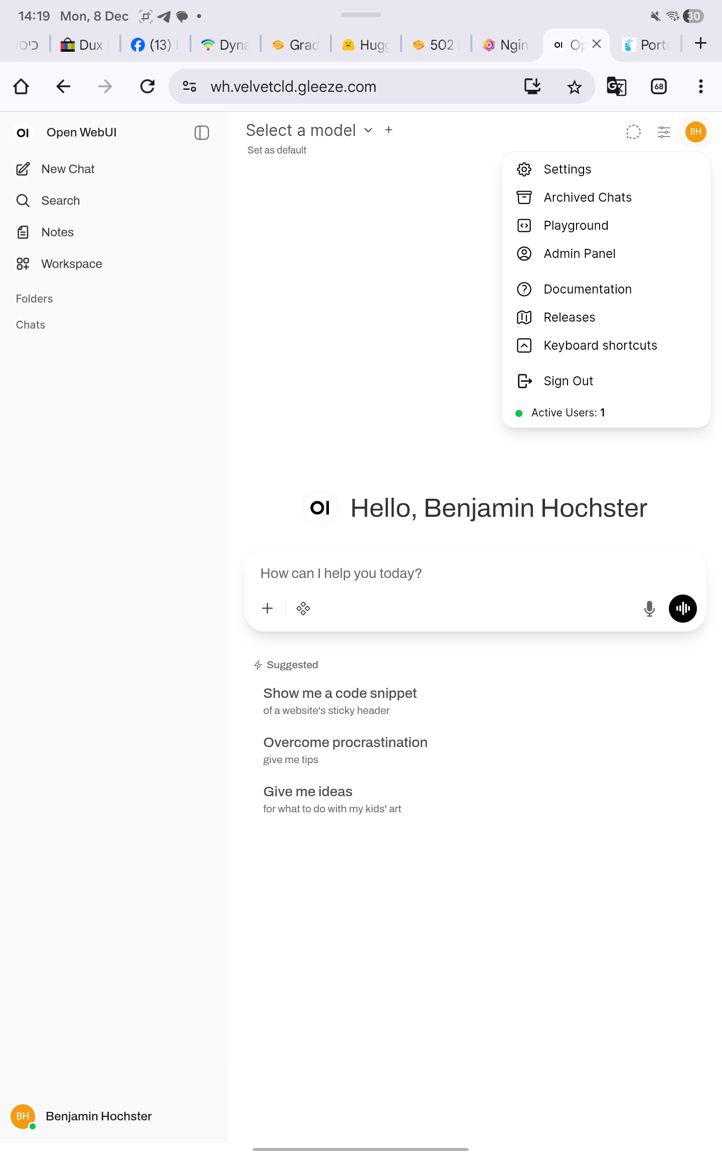Add another model with plus icon
The image size is (722, 1156).
389,130
